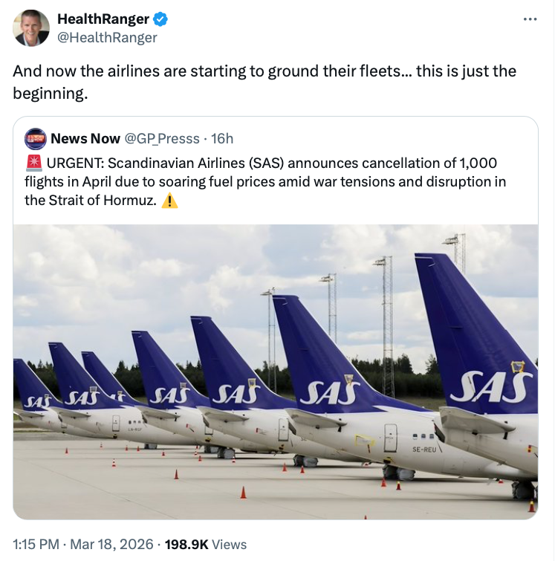Click the HealthRanger display name

[103, 19]
